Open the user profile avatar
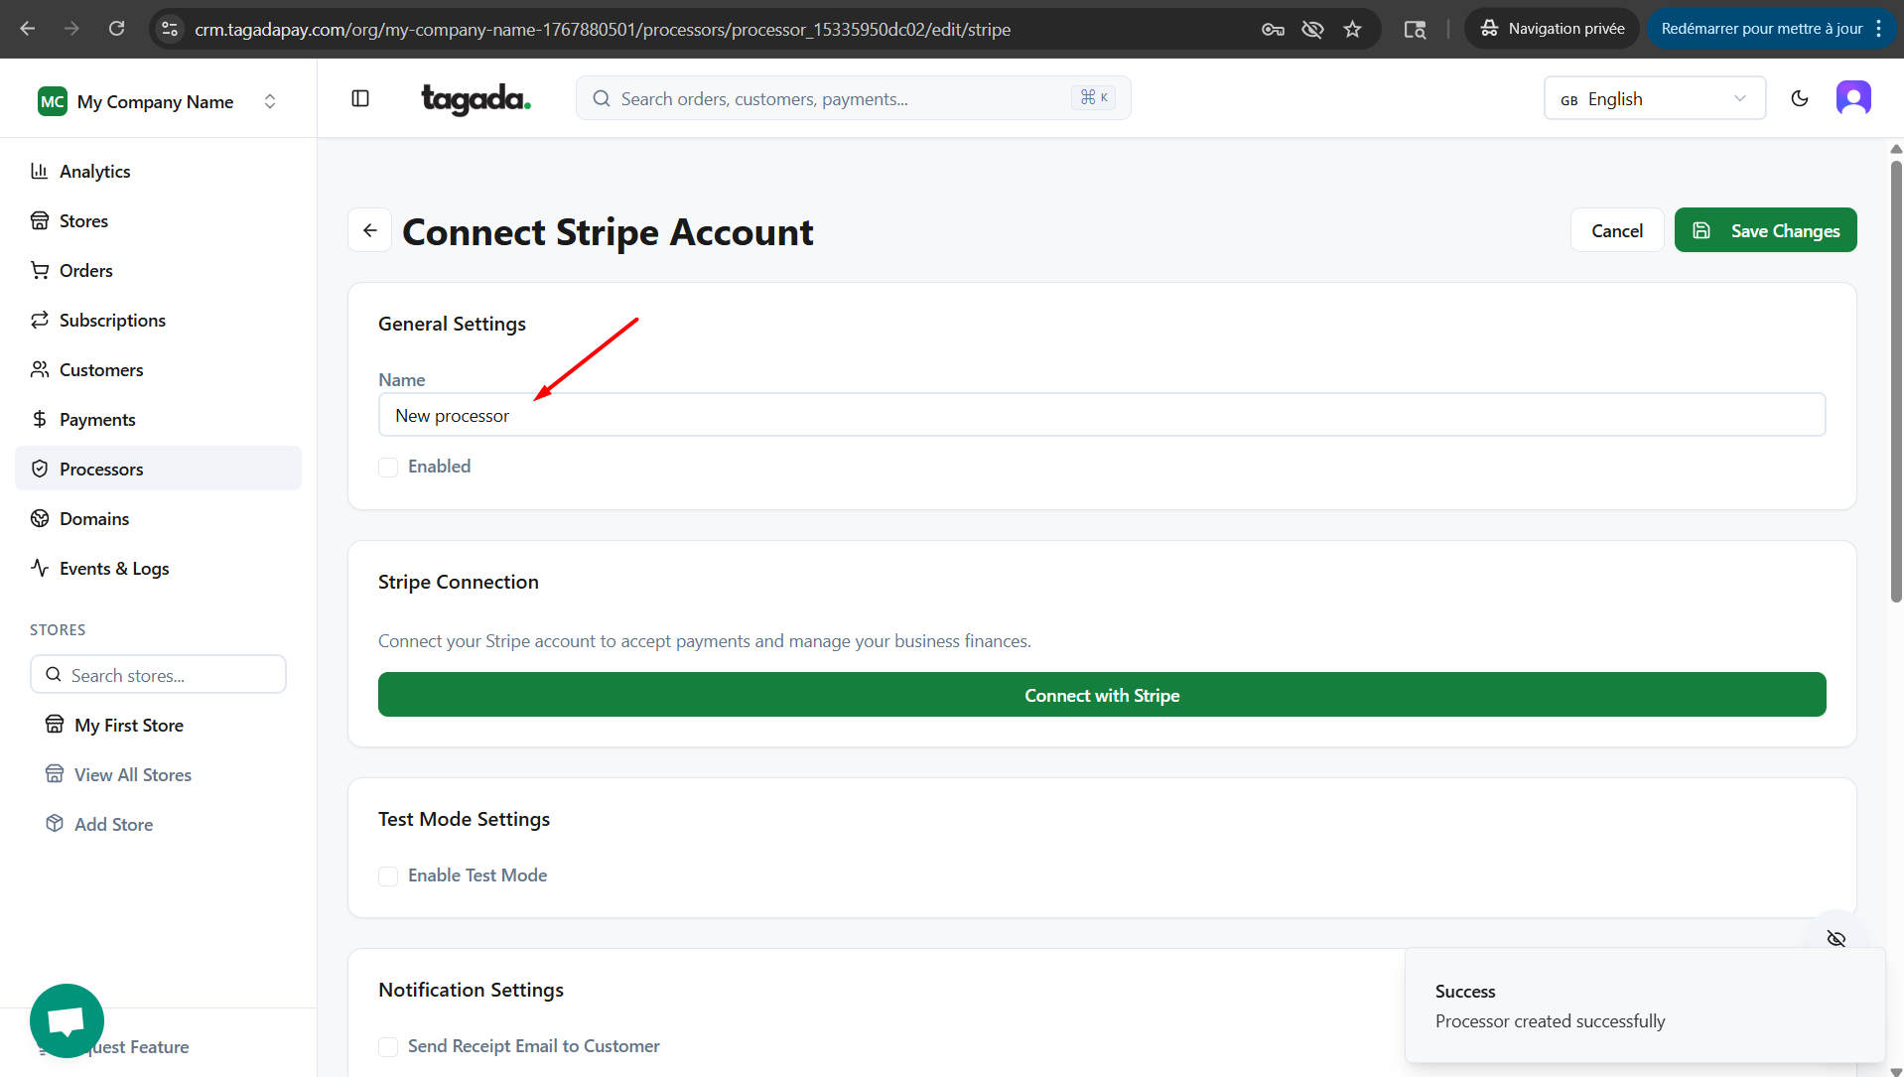1904x1077 pixels. pyautogui.click(x=1852, y=98)
